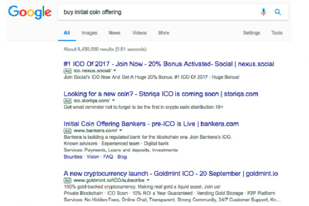Open the Vision sitelink under Bankera

[93, 156]
